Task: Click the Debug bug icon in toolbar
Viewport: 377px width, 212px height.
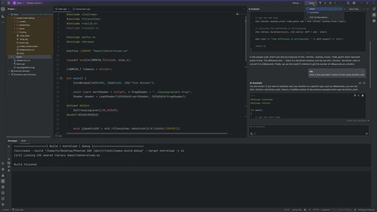Action: click(x=330, y=3)
